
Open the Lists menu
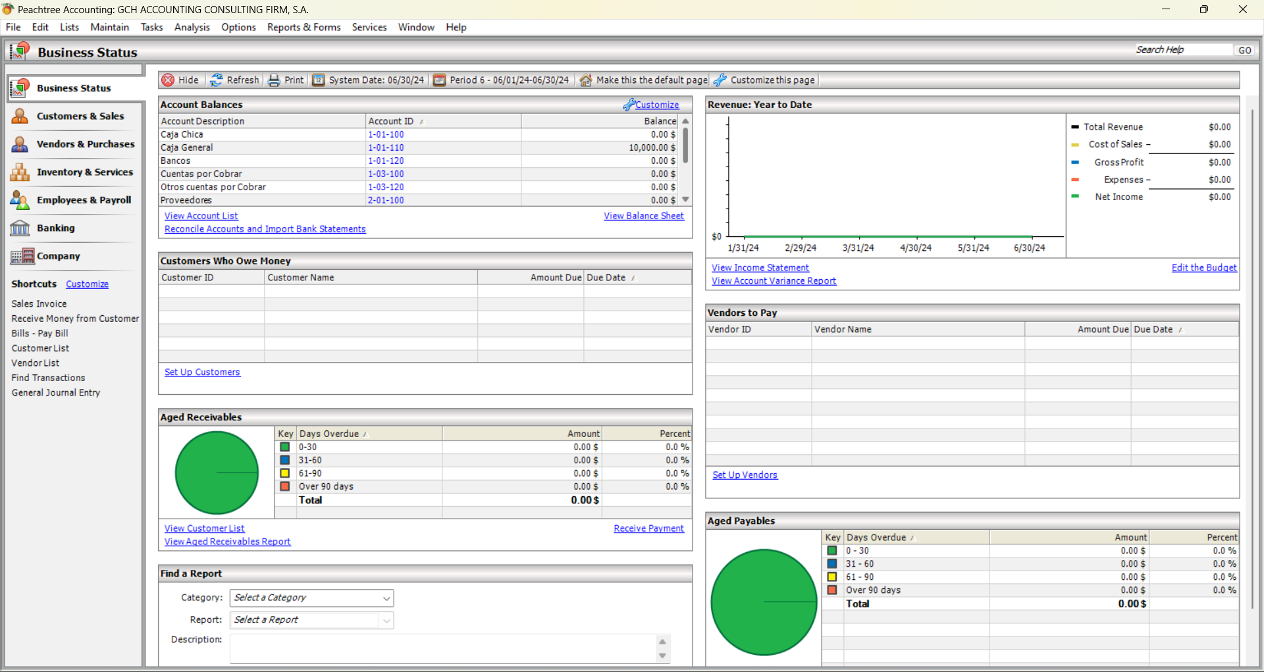[69, 27]
